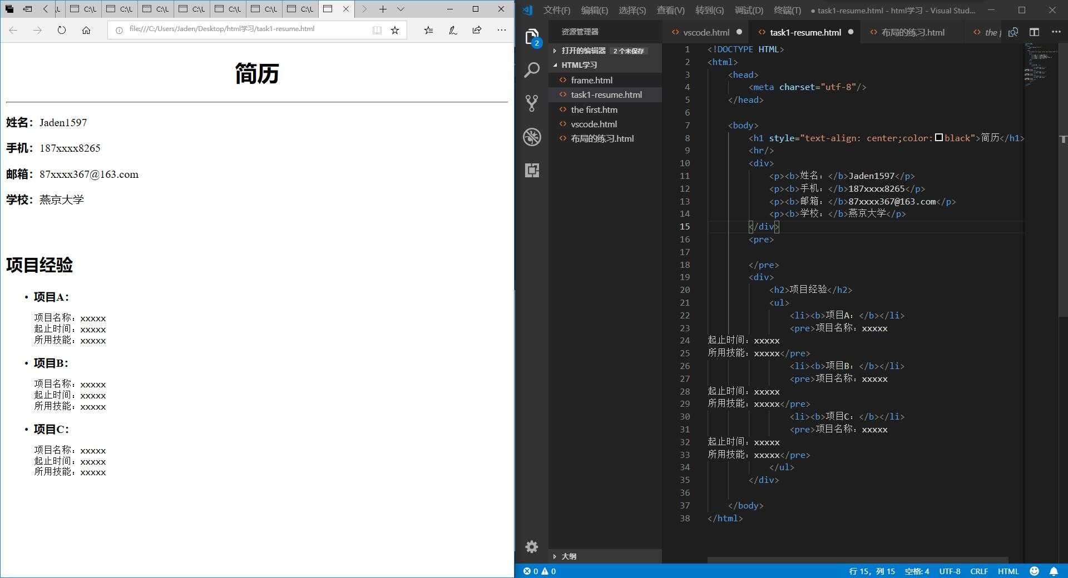This screenshot has height=578, width=1068.
Task: Open the 终端(T) menu
Action: 788,10
